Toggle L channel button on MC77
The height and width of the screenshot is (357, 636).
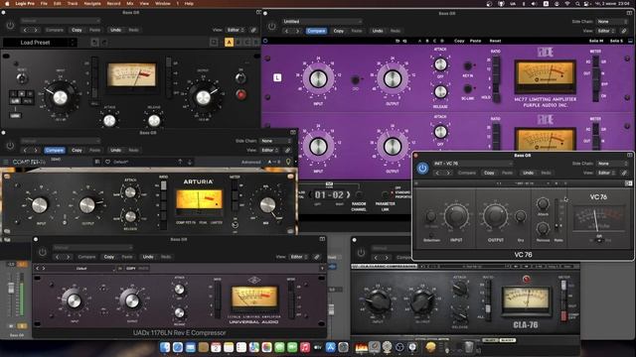pos(277,77)
